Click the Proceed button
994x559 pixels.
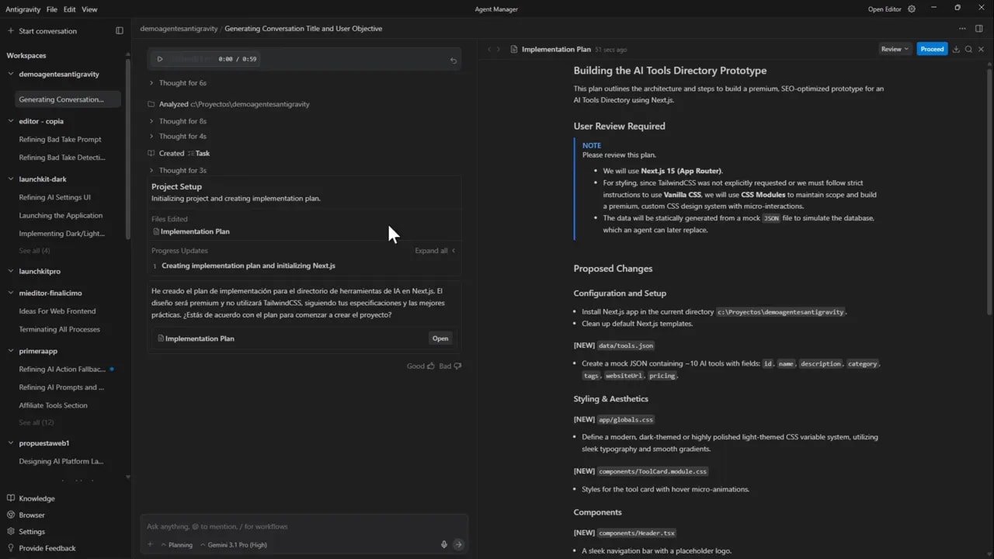932,48
